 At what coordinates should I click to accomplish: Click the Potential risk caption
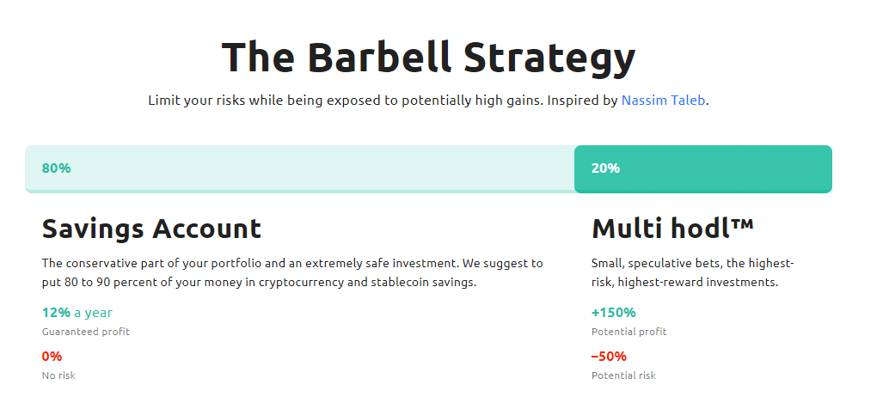623,375
